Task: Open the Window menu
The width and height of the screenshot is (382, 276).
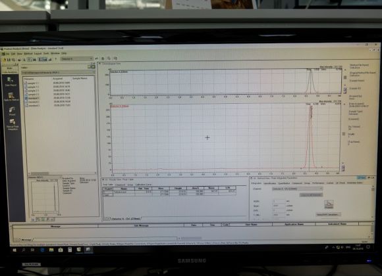Action: point(55,53)
